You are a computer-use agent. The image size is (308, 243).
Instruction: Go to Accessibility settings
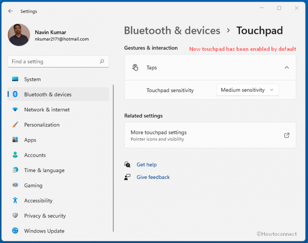[58, 200]
